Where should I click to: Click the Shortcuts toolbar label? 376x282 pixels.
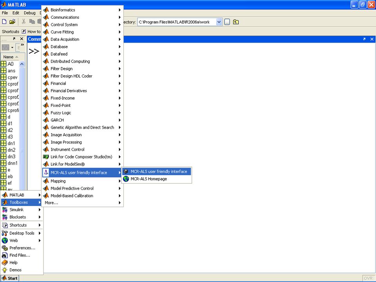[10, 31]
